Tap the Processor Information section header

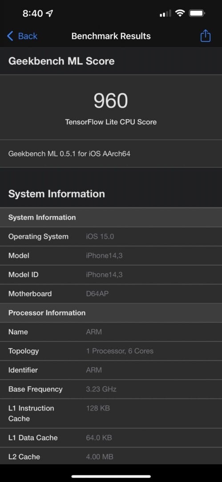(111, 312)
